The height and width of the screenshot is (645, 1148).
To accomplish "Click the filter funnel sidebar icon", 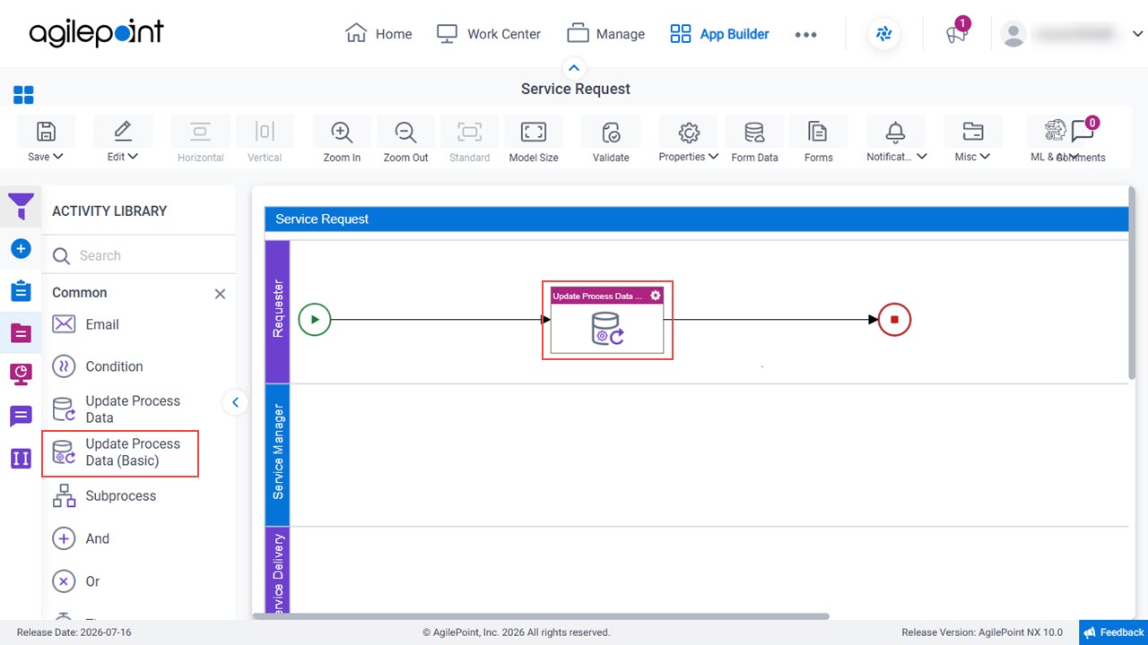I will tap(21, 206).
